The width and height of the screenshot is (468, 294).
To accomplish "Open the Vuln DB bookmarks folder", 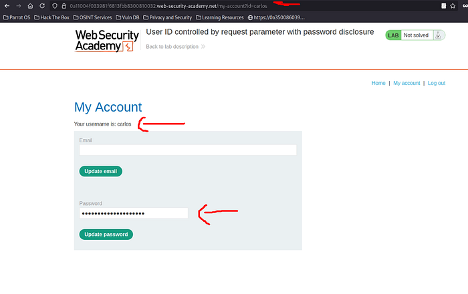I will tap(128, 17).
